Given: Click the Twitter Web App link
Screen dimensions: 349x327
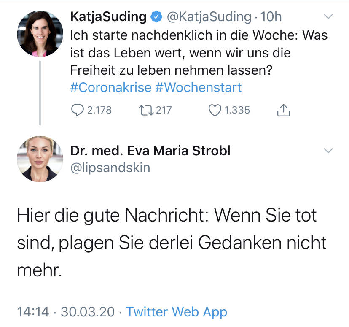Looking at the screenshot, I should point(177,312).
